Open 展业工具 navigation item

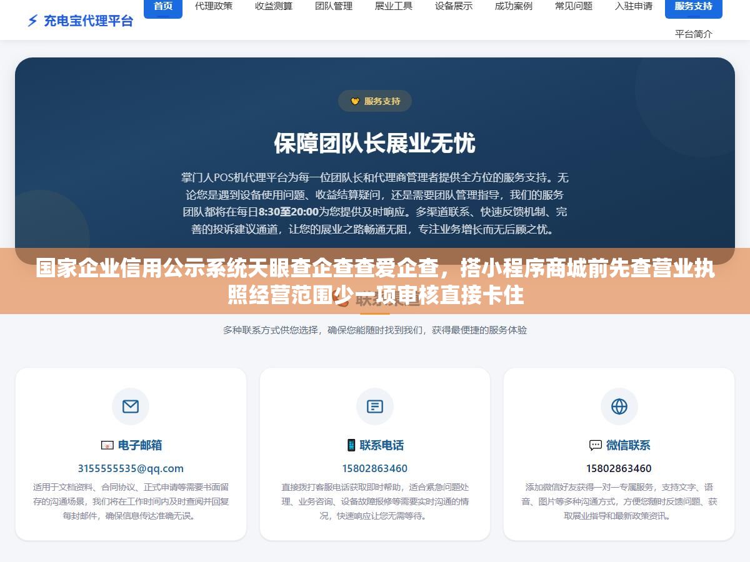(394, 6)
